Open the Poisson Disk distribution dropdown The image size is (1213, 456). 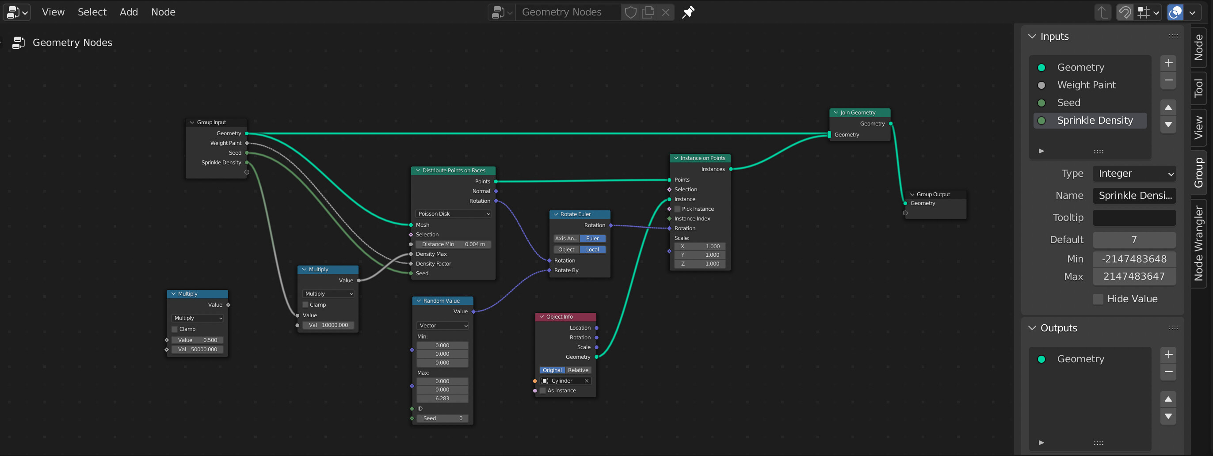453,214
